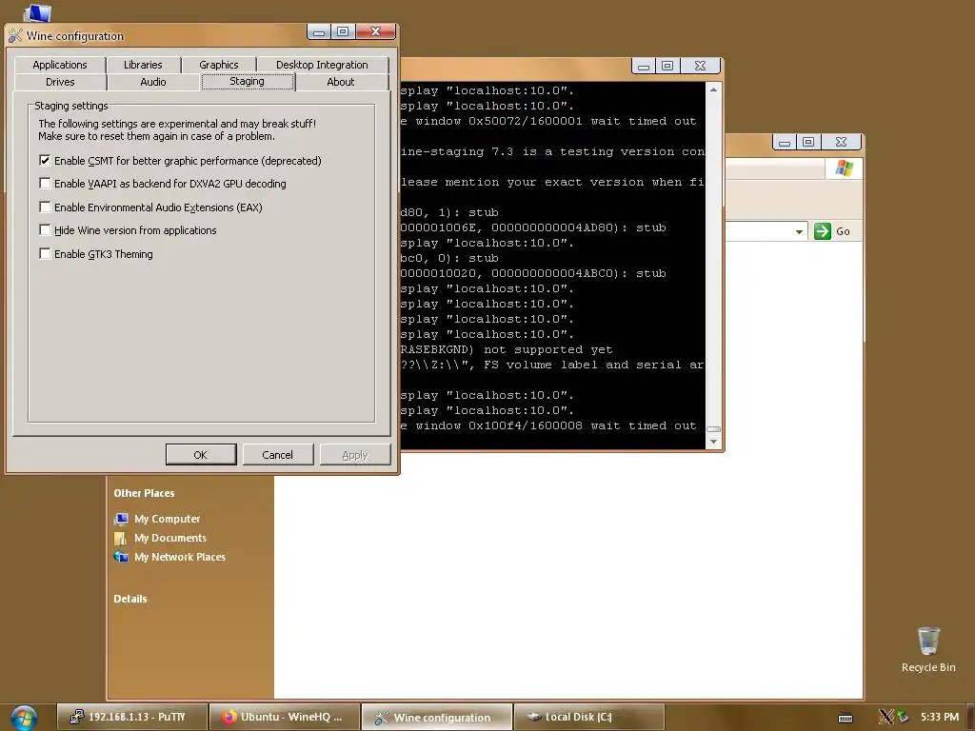Close the terminal window
The height and width of the screenshot is (731, 975).
pyautogui.click(x=700, y=66)
